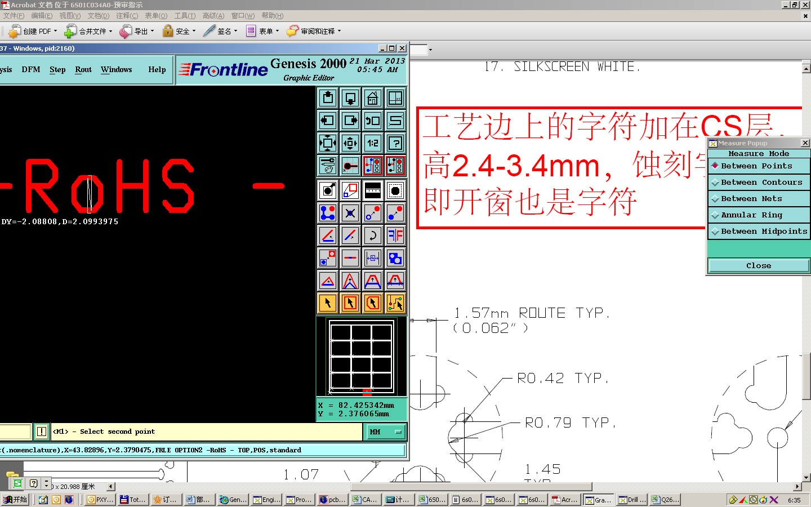Image resolution: width=811 pixels, height=507 pixels.
Task: Click Close in the Measure Popup
Action: [x=759, y=266]
